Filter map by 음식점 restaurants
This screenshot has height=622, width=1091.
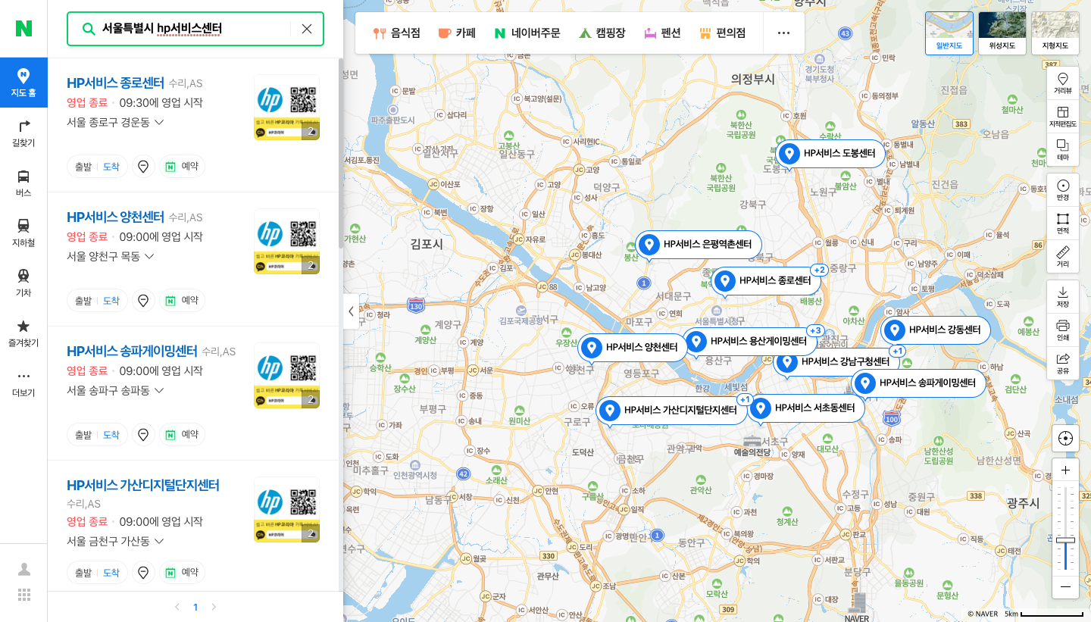click(x=397, y=33)
